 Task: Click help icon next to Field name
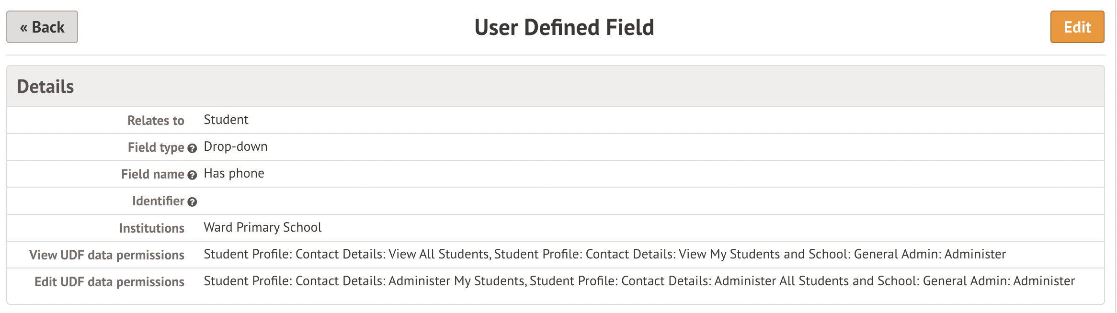pos(192,175)
